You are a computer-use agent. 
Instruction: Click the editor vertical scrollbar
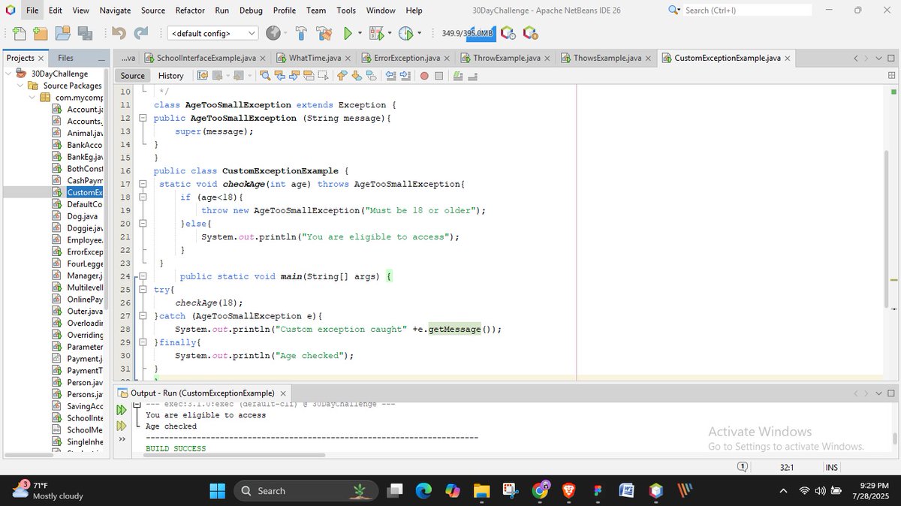[887, 229]
